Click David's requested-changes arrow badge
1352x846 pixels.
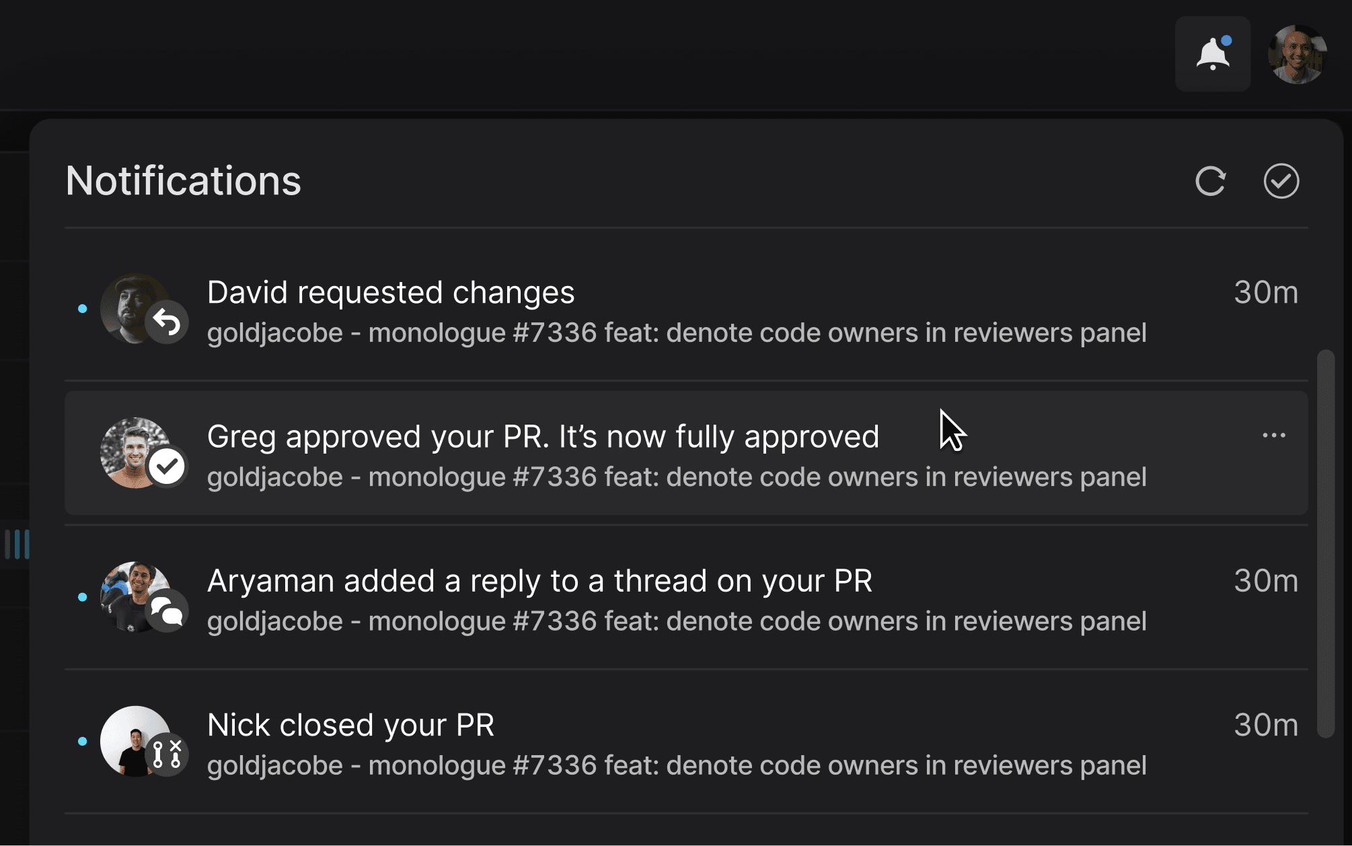(x=167, y=322)
